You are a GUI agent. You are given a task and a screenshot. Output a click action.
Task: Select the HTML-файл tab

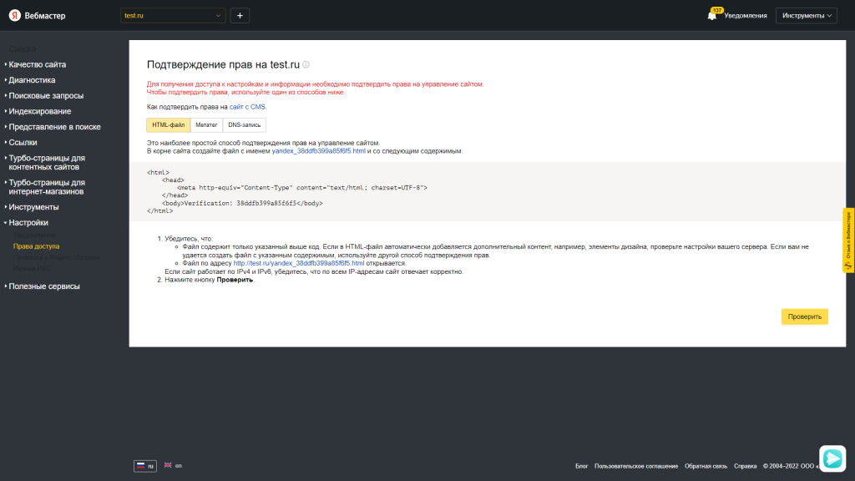point(169,125)
